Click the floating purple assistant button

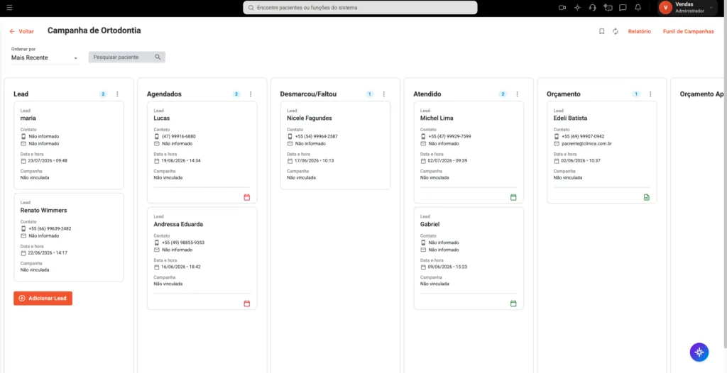coord(699,352)
